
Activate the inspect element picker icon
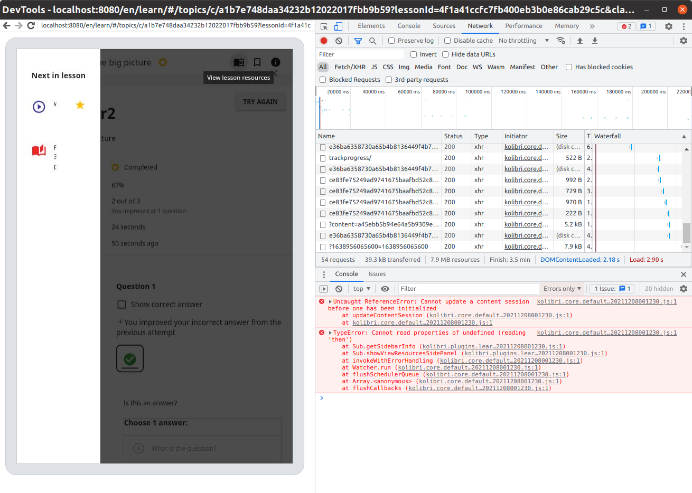[324, 25]
